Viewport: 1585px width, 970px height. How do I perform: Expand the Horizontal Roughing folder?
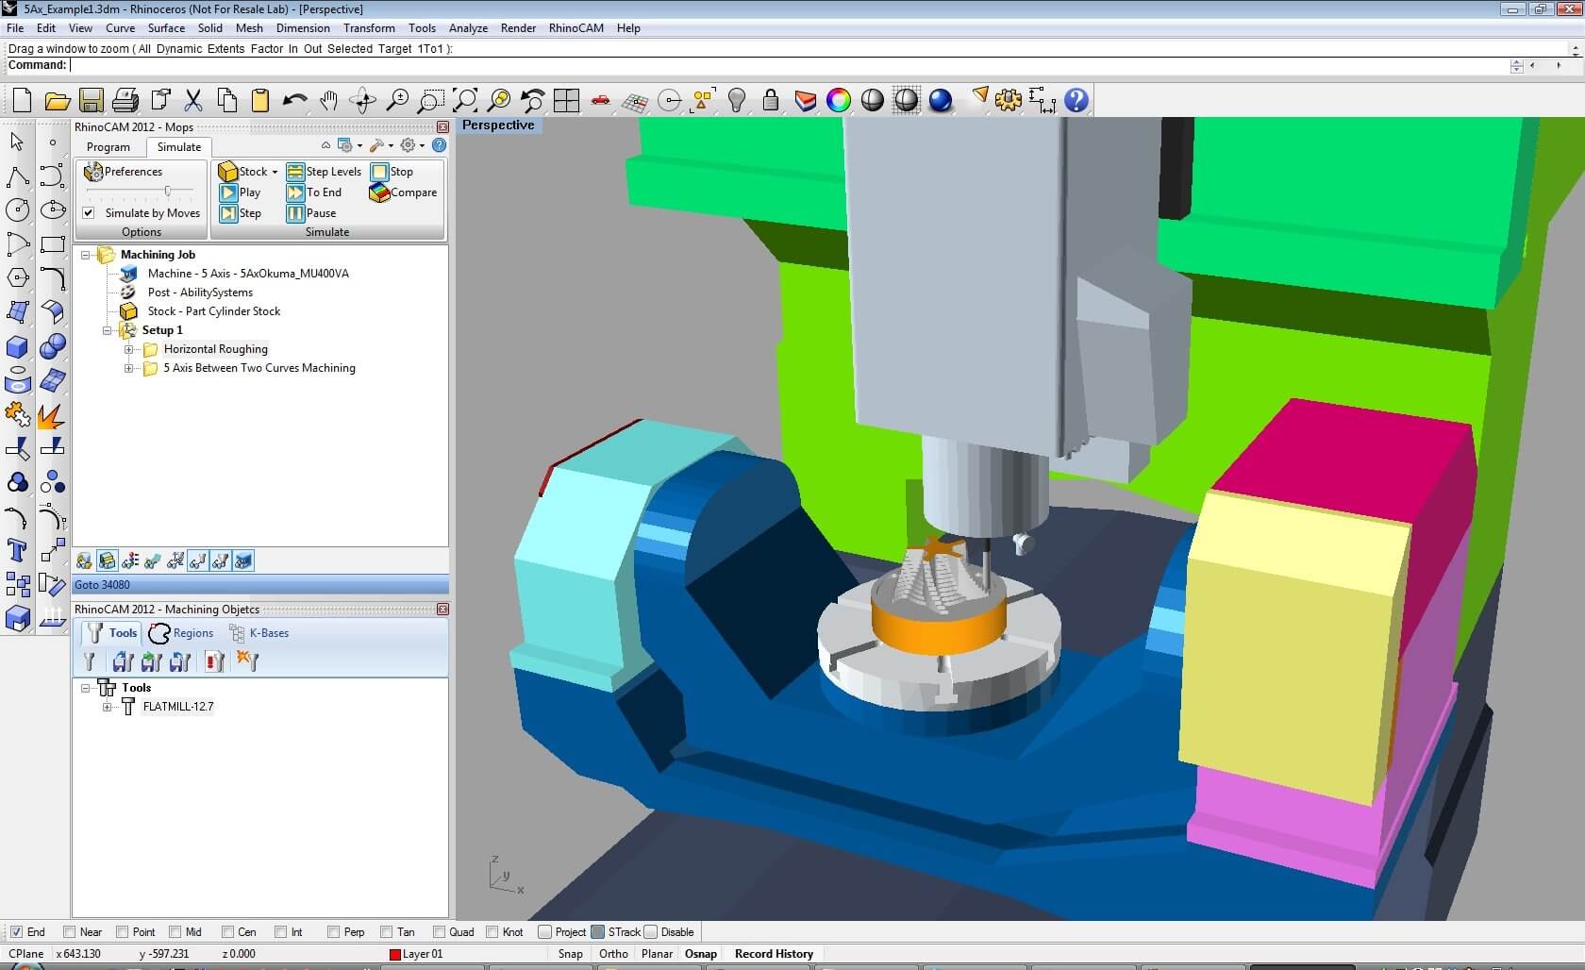(129, 349)
